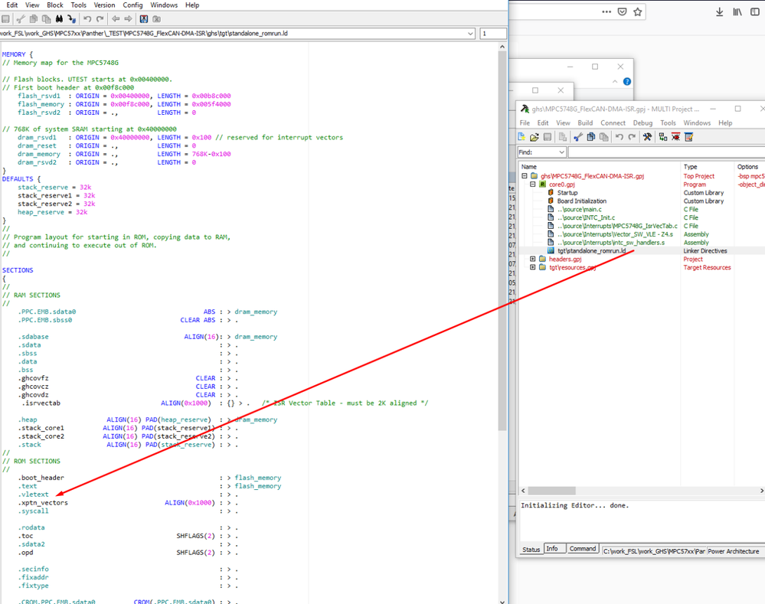
Task: Click the Save icon in the editor toolbar
Action: click(5, 19)
